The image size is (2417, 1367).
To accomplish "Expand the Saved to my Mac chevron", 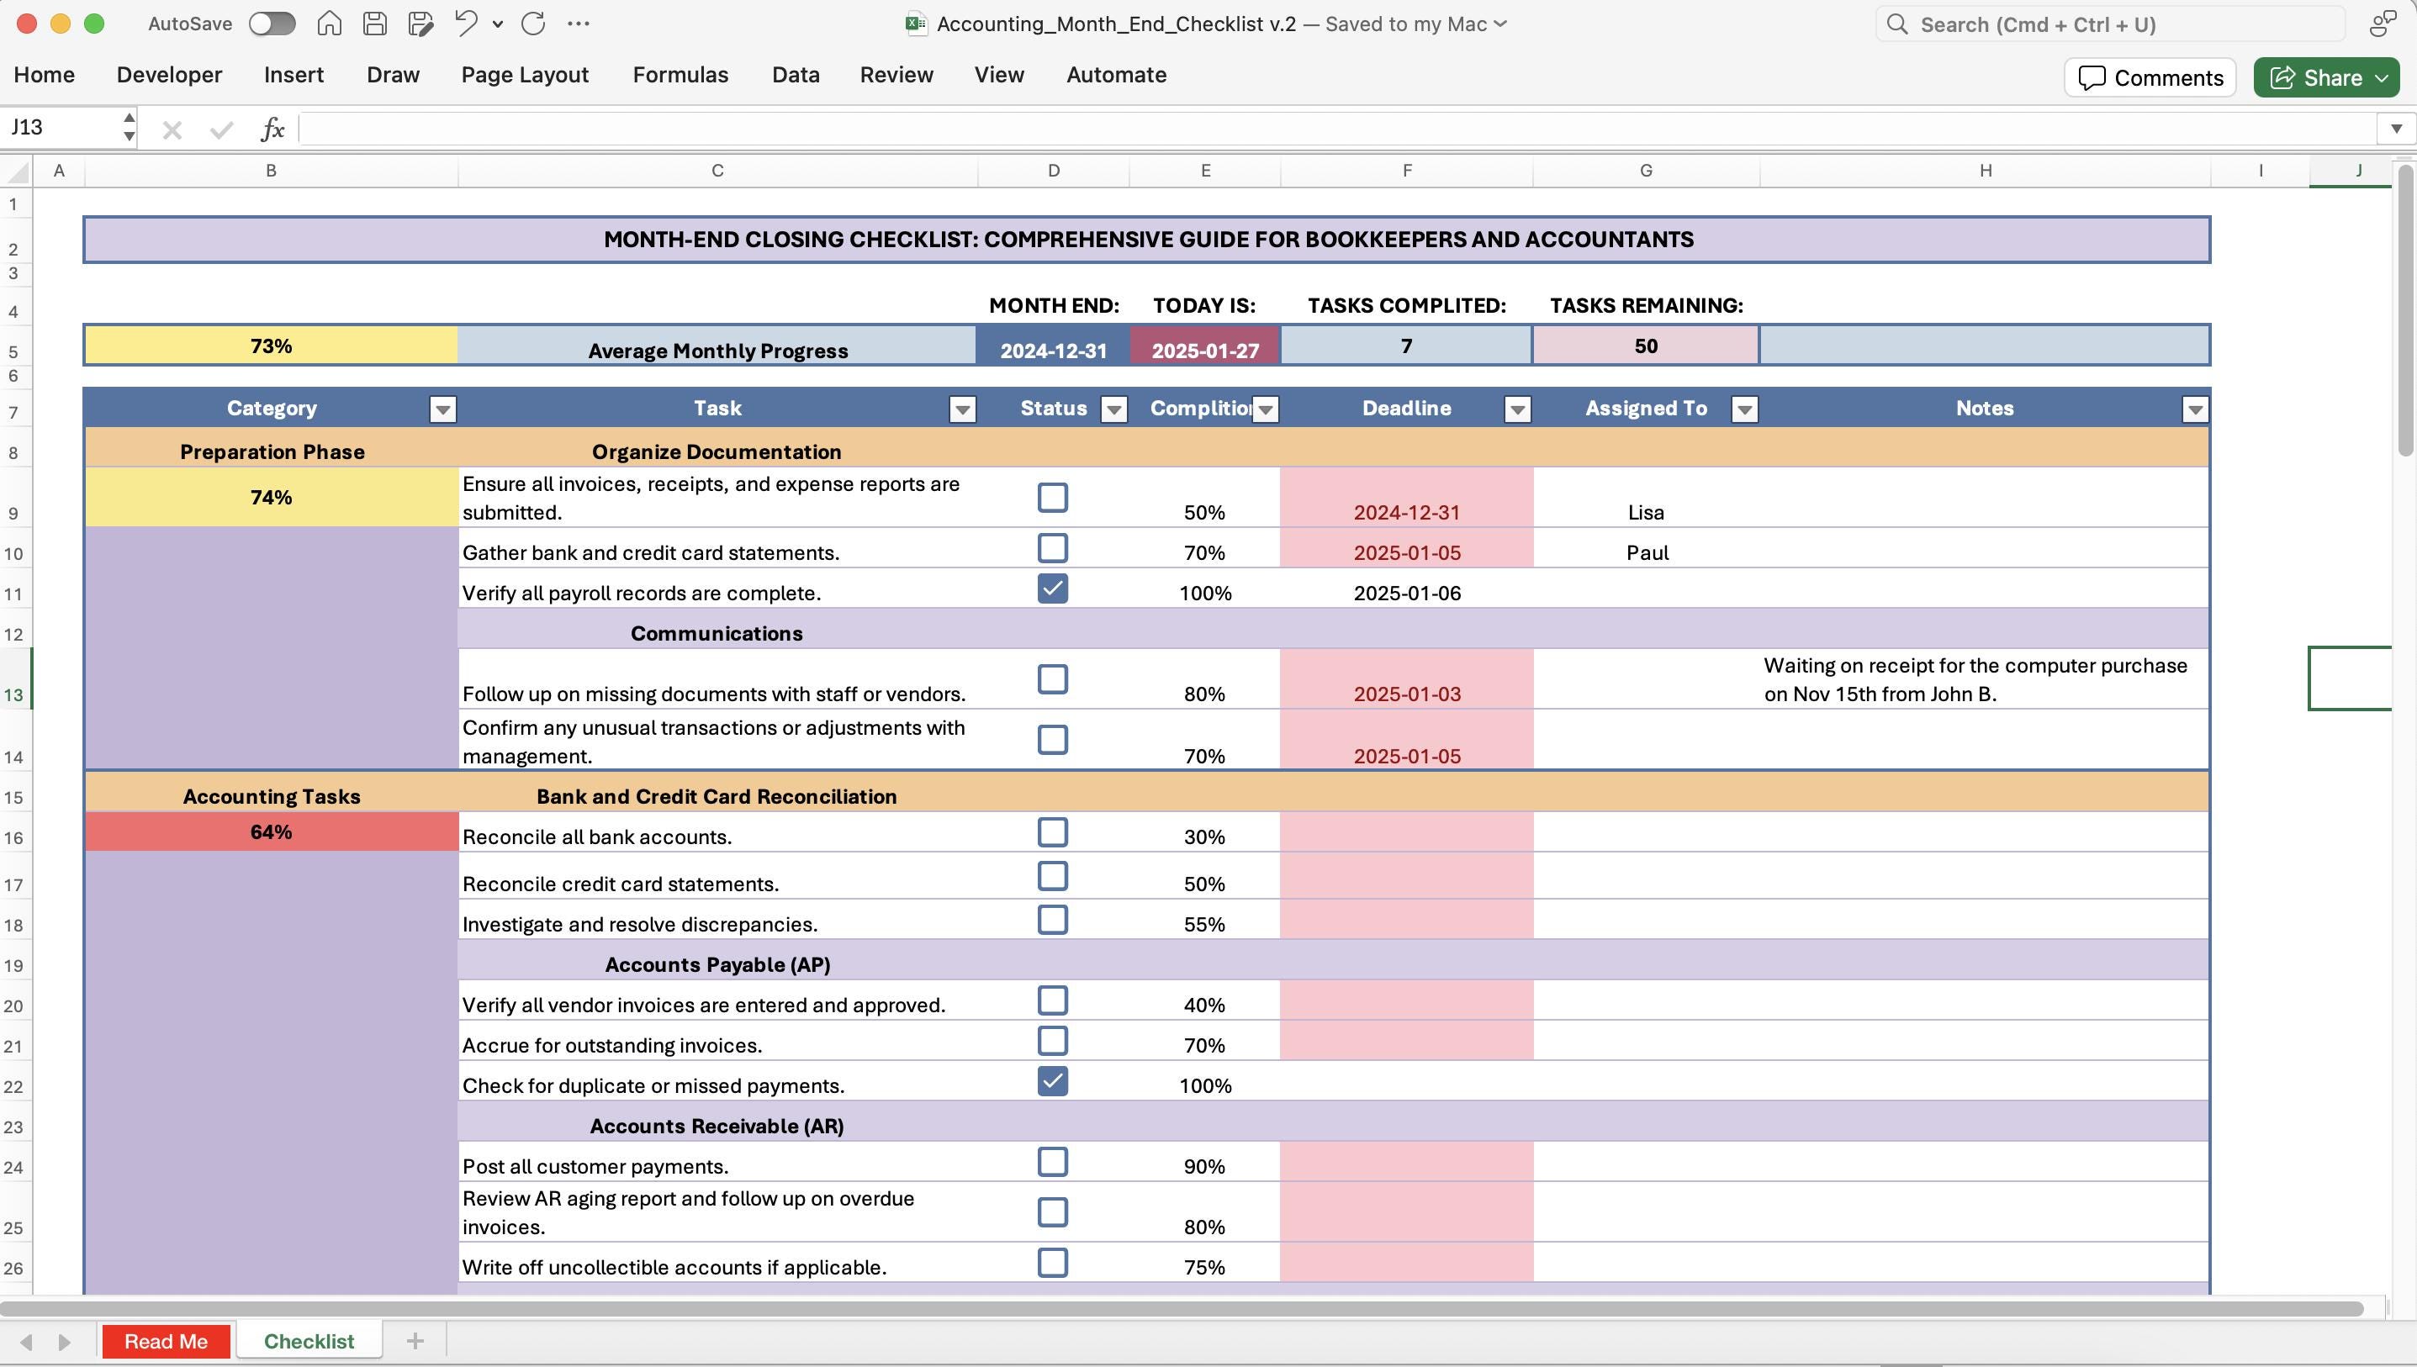I will click(1499, 24).
